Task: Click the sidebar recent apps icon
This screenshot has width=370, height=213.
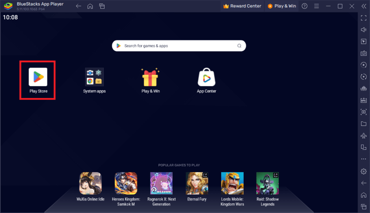Action: click(x=364, y=206)
